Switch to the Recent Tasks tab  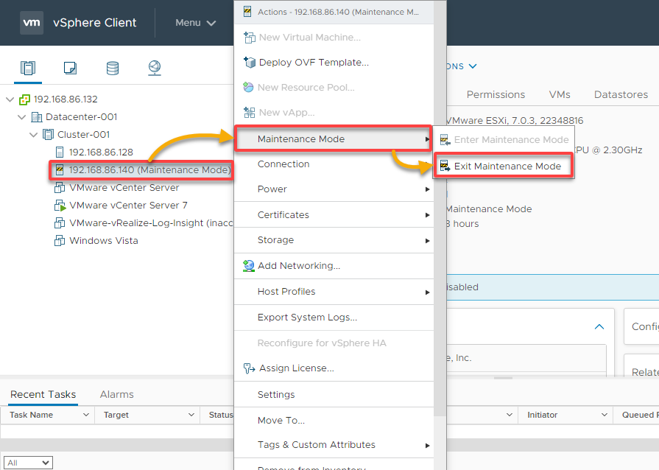43,394
